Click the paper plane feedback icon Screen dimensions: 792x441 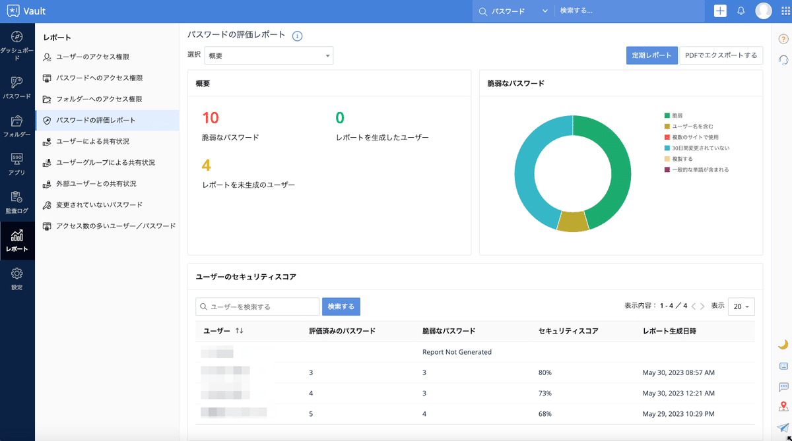tap(783, 427)
